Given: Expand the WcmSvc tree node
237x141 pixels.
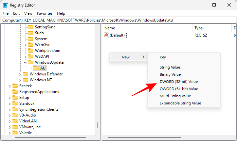Looking at the screenshot, I should 26,45.
